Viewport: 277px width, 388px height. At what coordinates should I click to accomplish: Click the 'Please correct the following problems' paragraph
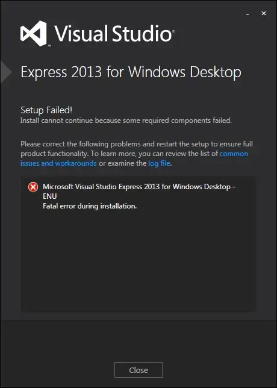[x=137, y=154]
